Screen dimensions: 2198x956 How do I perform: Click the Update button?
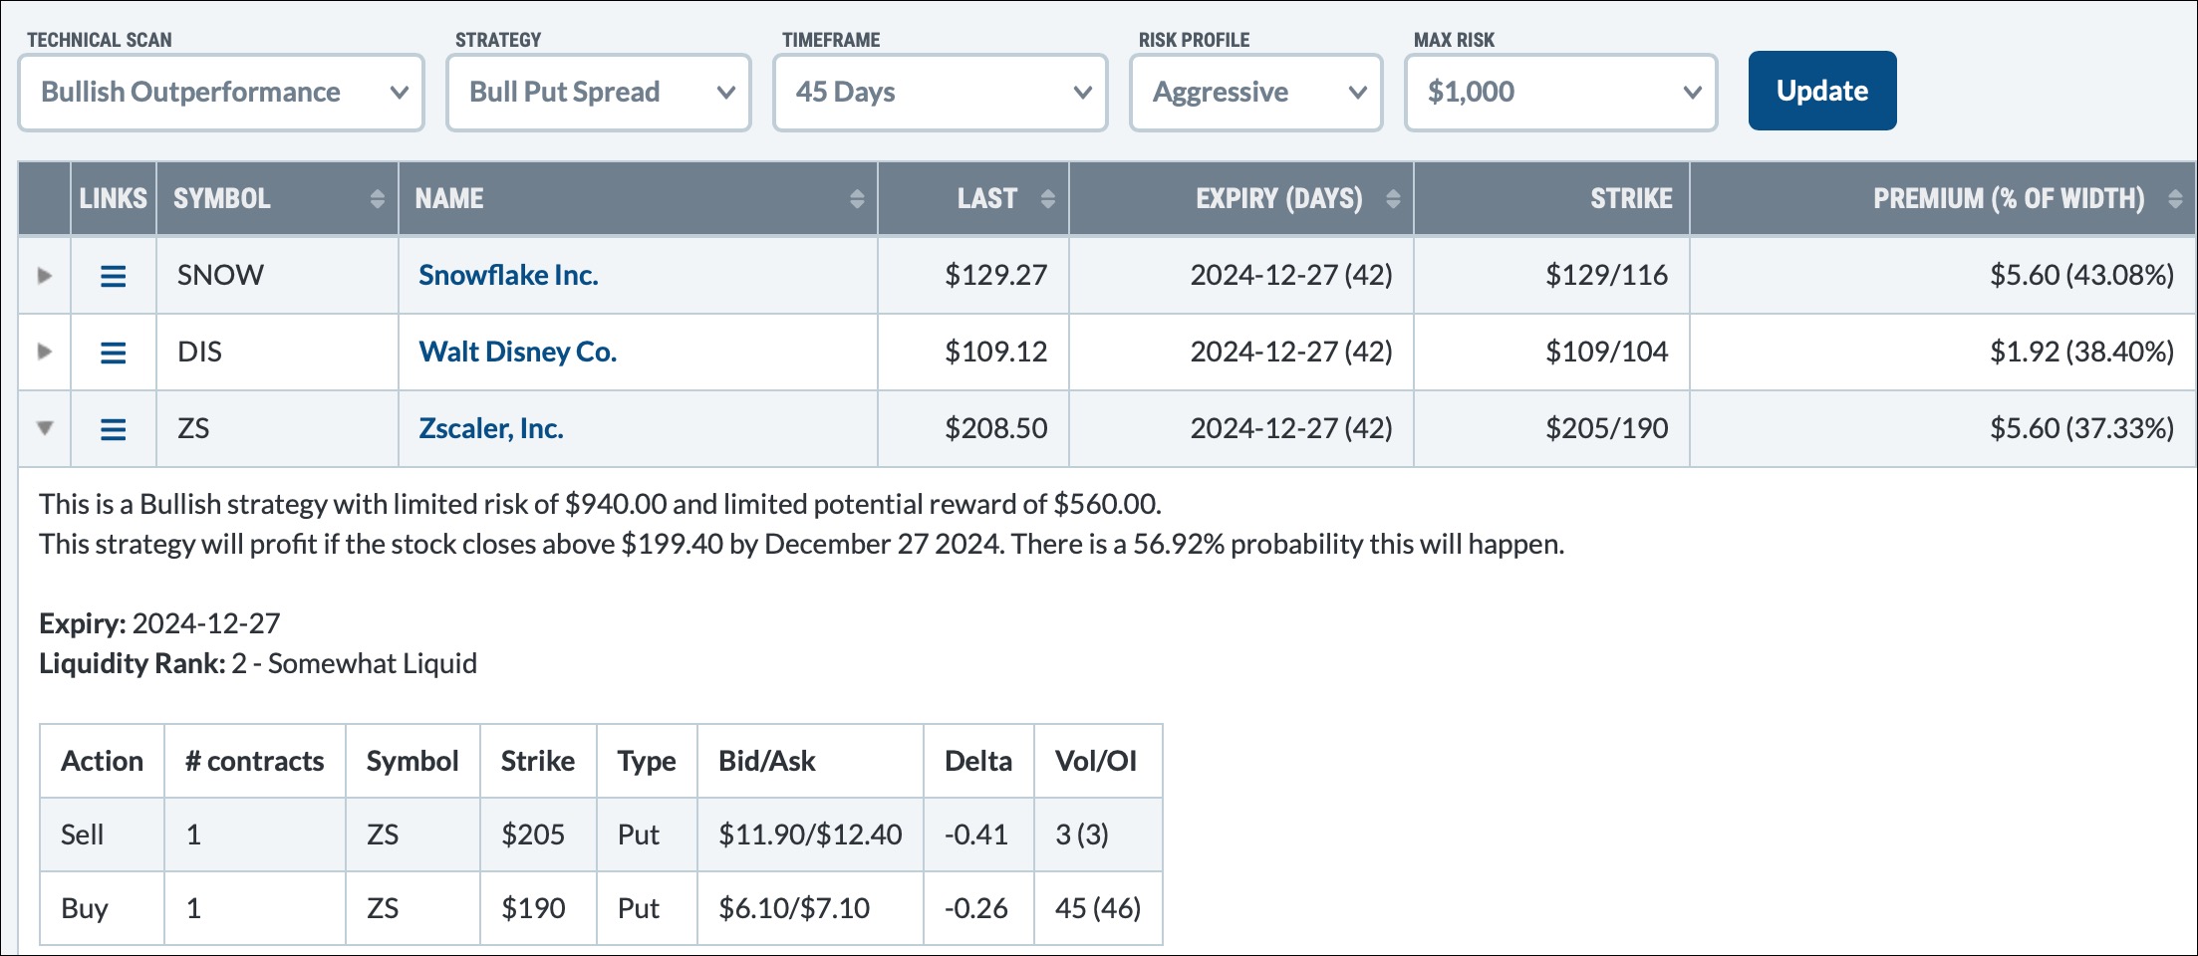point(1821,91)
